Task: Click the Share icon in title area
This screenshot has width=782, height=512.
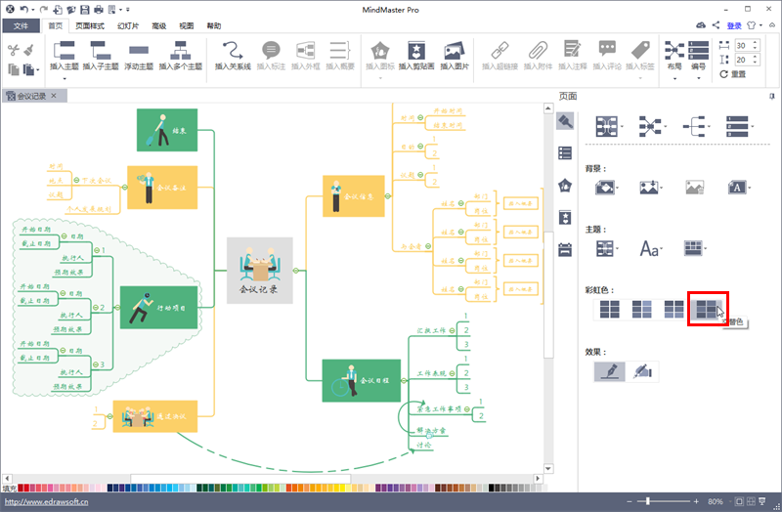Action: click(x=716, y=25)
